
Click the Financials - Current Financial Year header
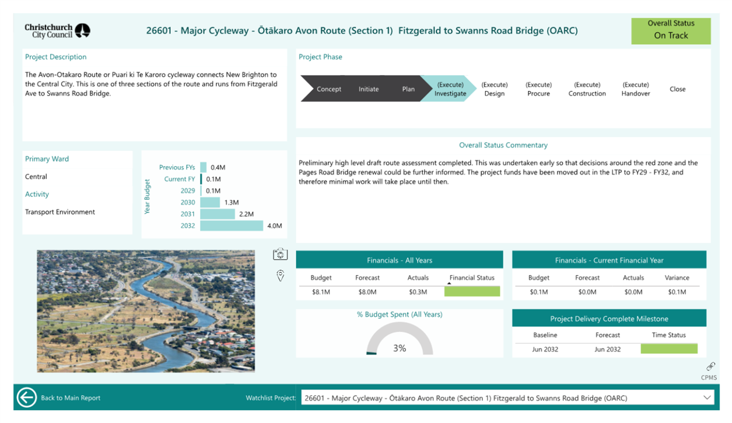click(x=609, y=260)
